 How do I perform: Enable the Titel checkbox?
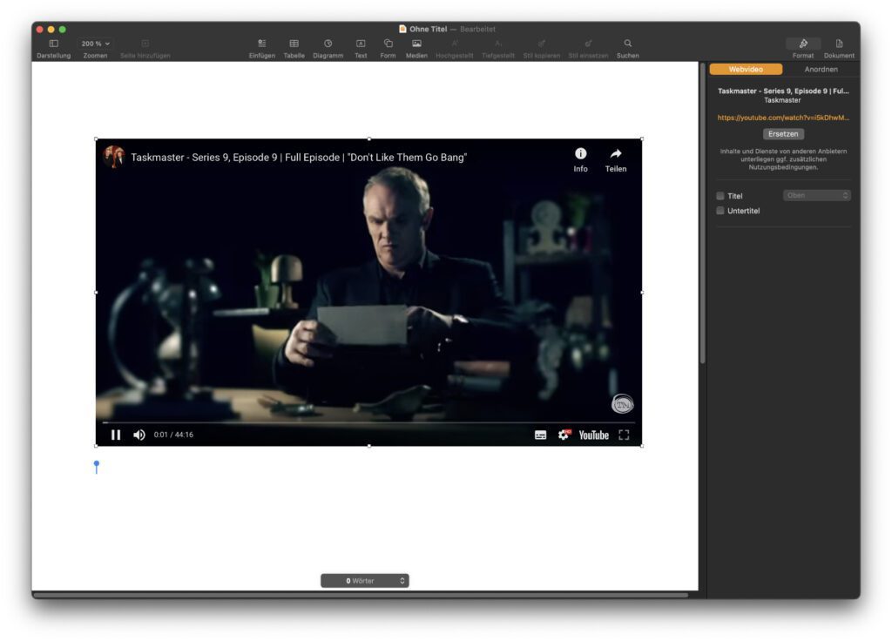coord(720,196)
